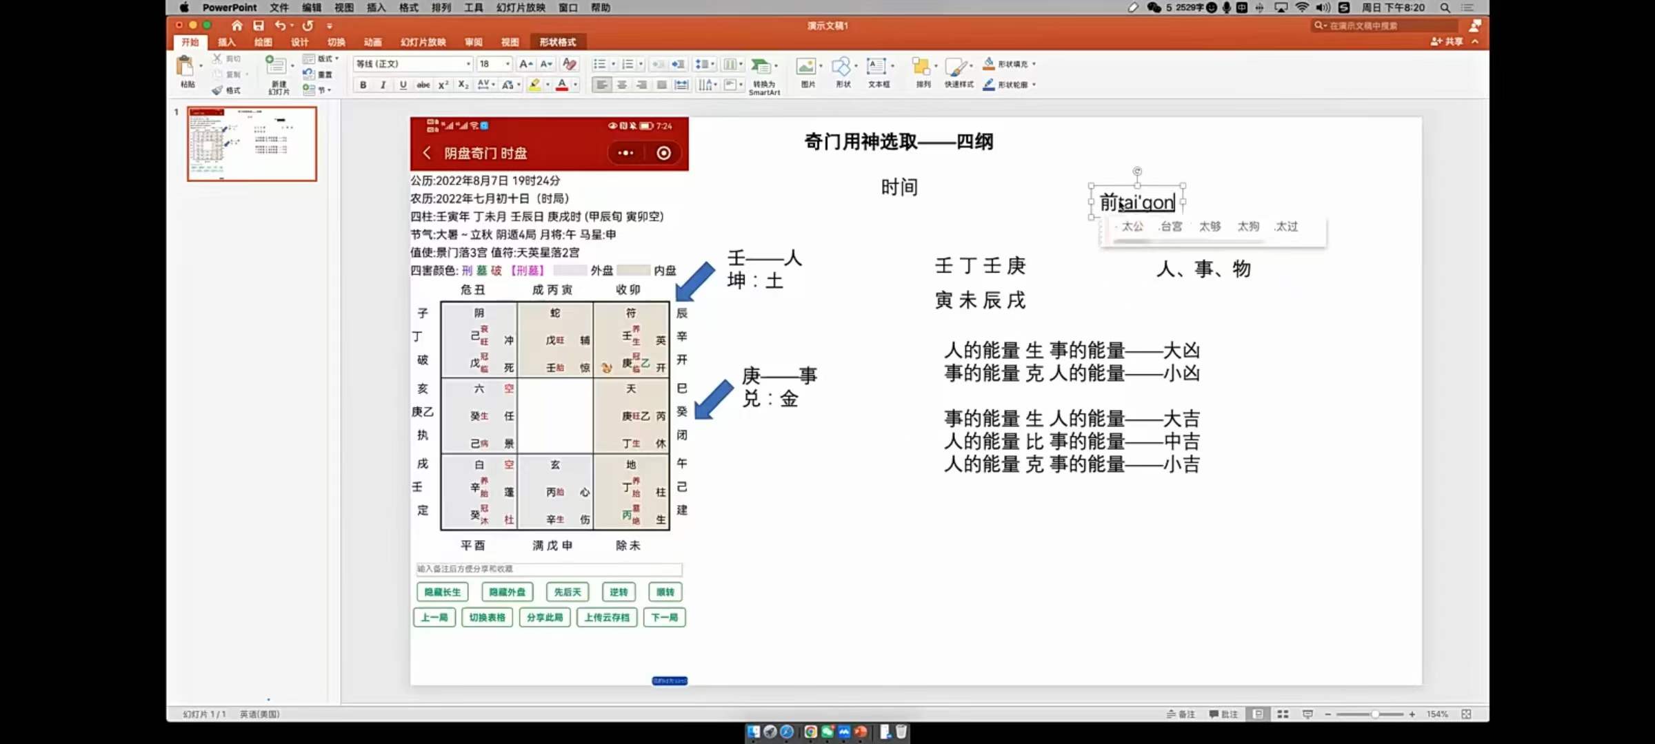Open the font family dropdown
The image size is (1655, 744).
click(x=468, y=63)
